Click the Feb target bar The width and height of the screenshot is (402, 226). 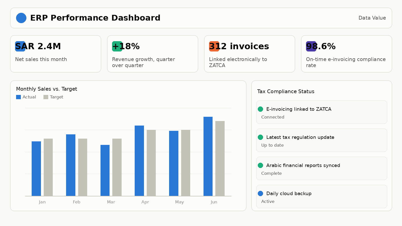(x=83, y=167)
